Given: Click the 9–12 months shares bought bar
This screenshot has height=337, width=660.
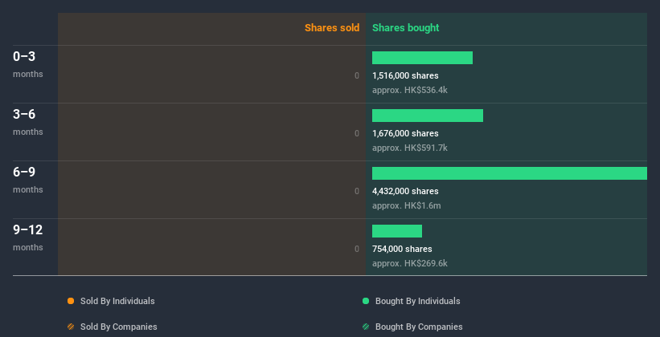Looking at the screenshot, I should (x=397, y=231).
